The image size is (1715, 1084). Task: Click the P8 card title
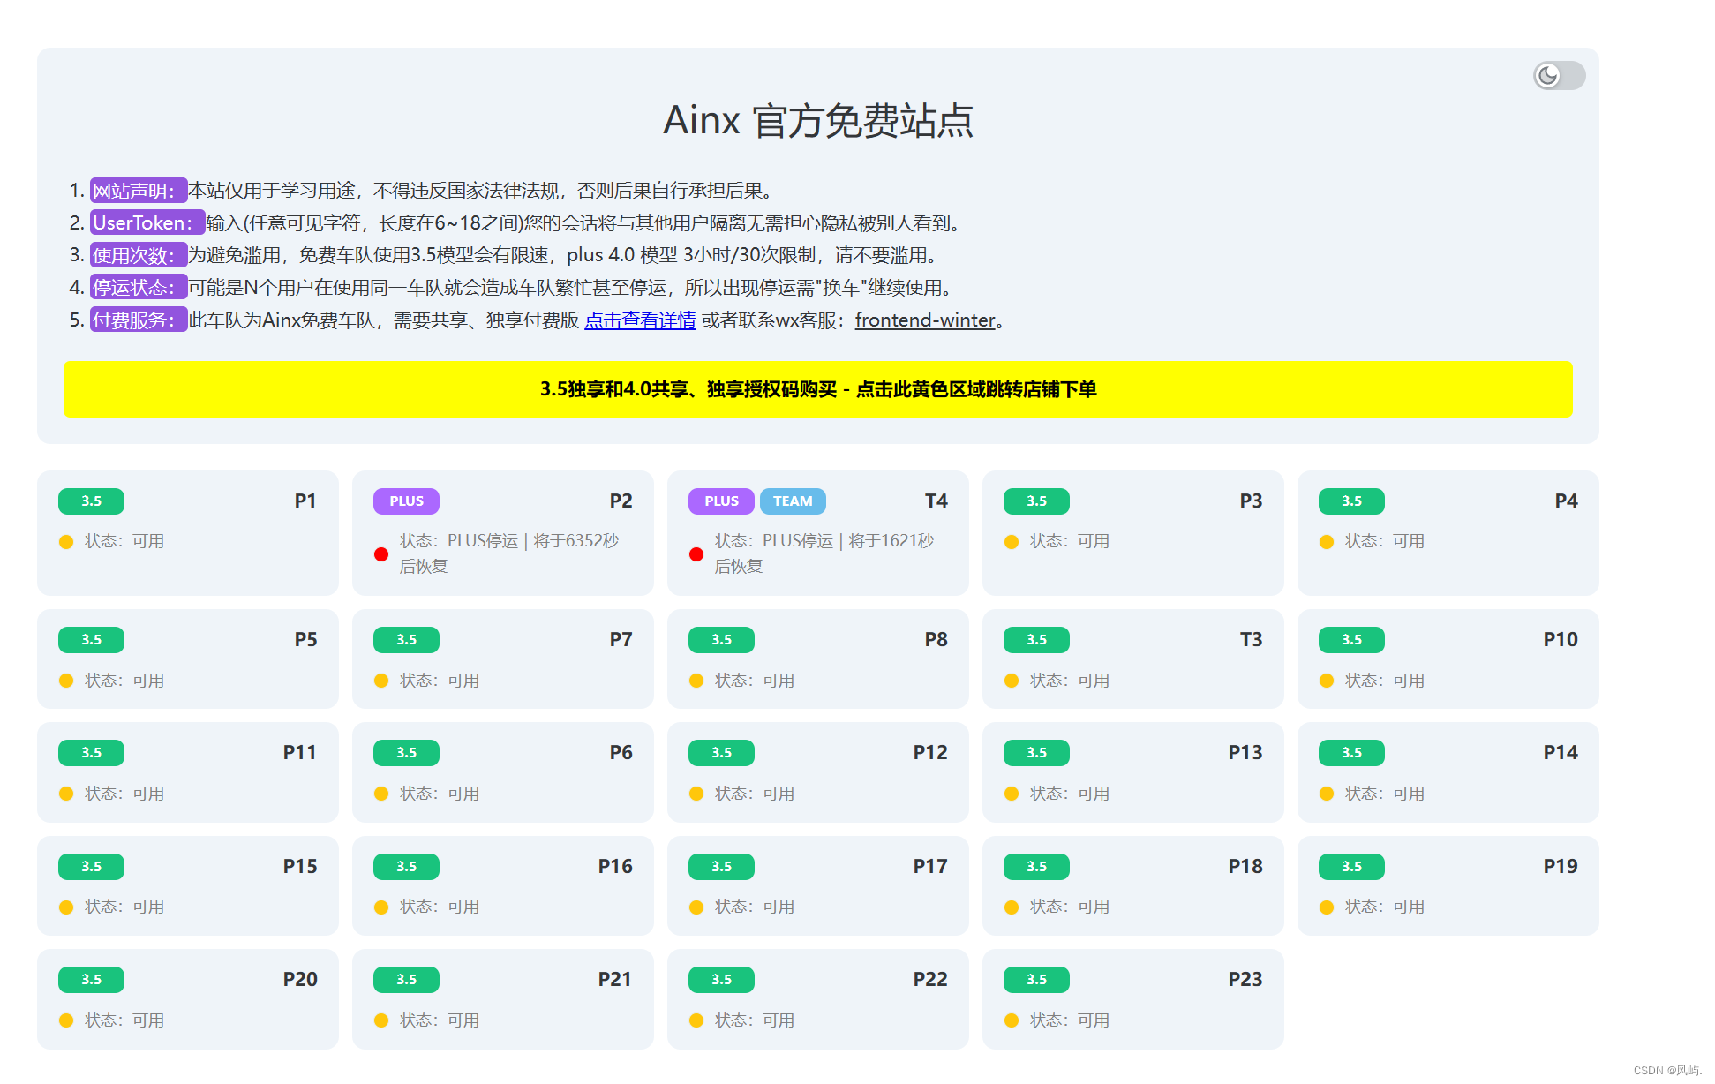click(x=936, y=640)
